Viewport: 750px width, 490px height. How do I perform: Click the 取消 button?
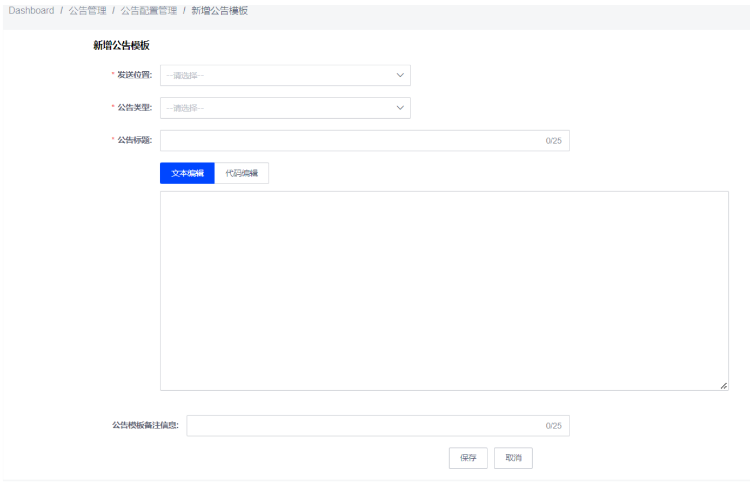click(513, 458)
